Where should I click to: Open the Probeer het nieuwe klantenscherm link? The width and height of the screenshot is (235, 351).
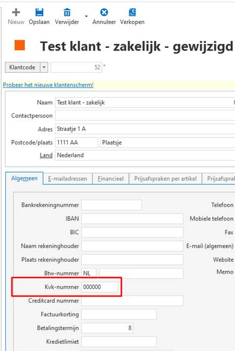pos(48,85)
